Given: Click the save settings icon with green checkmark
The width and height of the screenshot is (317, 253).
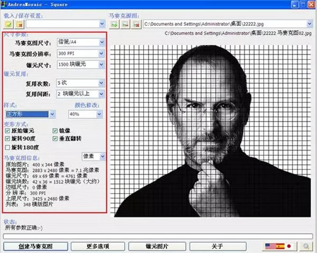Looking at the screenshot, I should coord(8,24).
